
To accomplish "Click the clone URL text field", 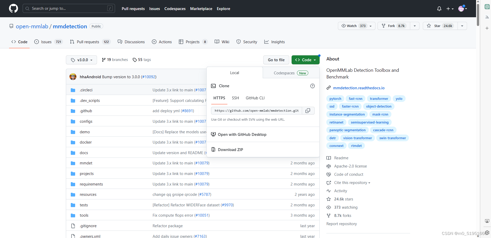I will (257, 111).
